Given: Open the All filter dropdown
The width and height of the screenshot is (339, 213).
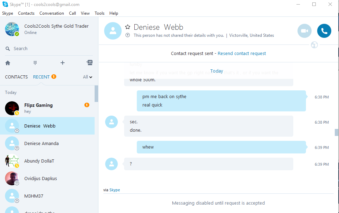Looking at the screenshot, I should point(88,77).
